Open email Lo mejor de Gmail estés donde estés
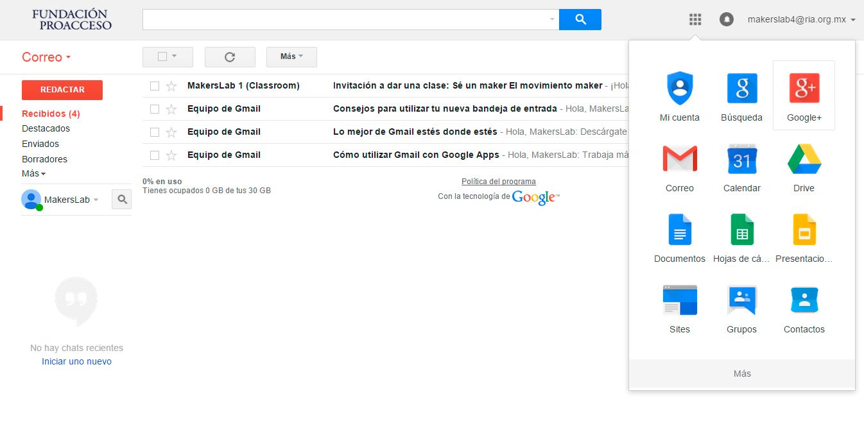The image size is (864, 421). click(415, 132)
